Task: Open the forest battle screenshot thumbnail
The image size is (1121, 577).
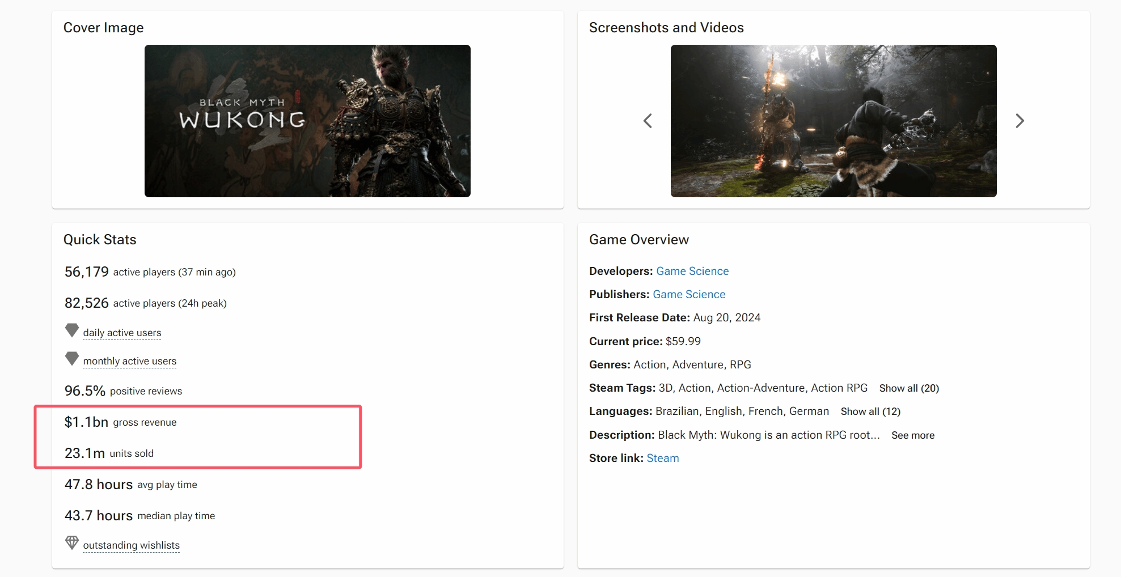Action: point(834,121)
